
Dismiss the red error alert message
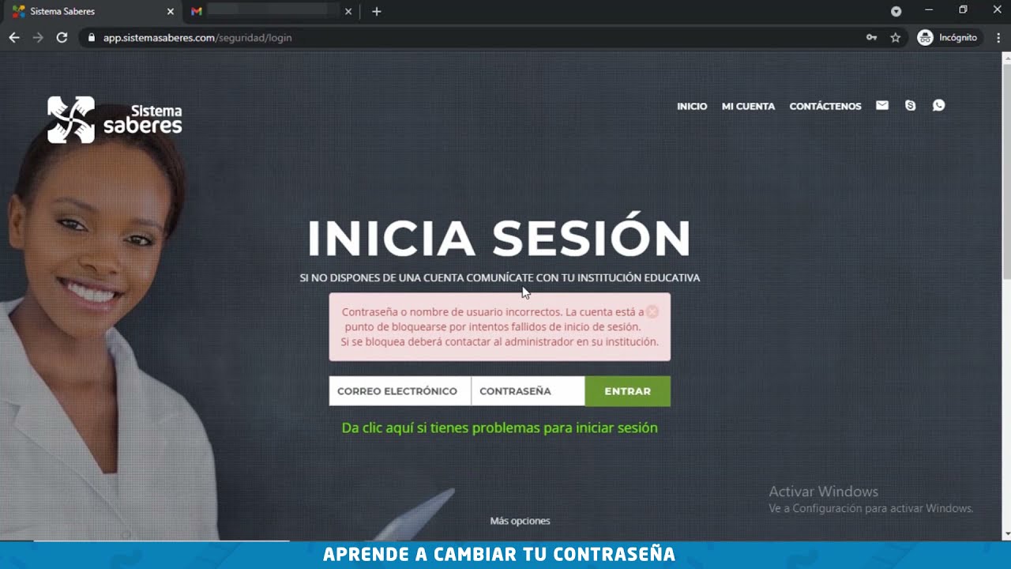click(652, 312)
